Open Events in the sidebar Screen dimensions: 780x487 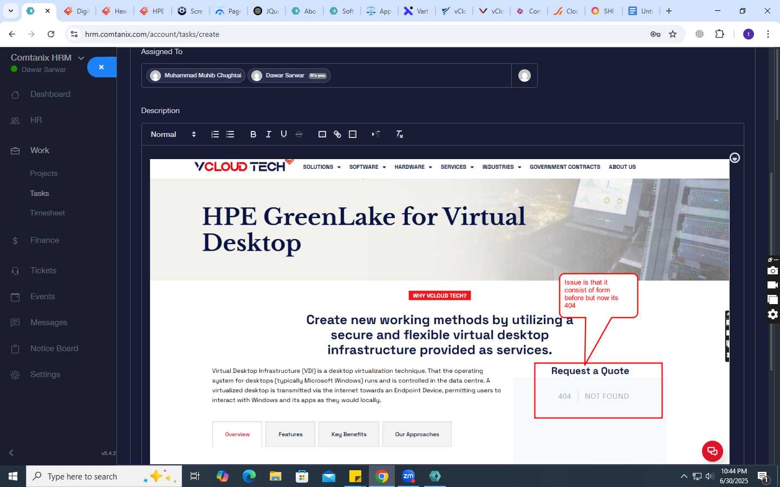pos(42,297)
